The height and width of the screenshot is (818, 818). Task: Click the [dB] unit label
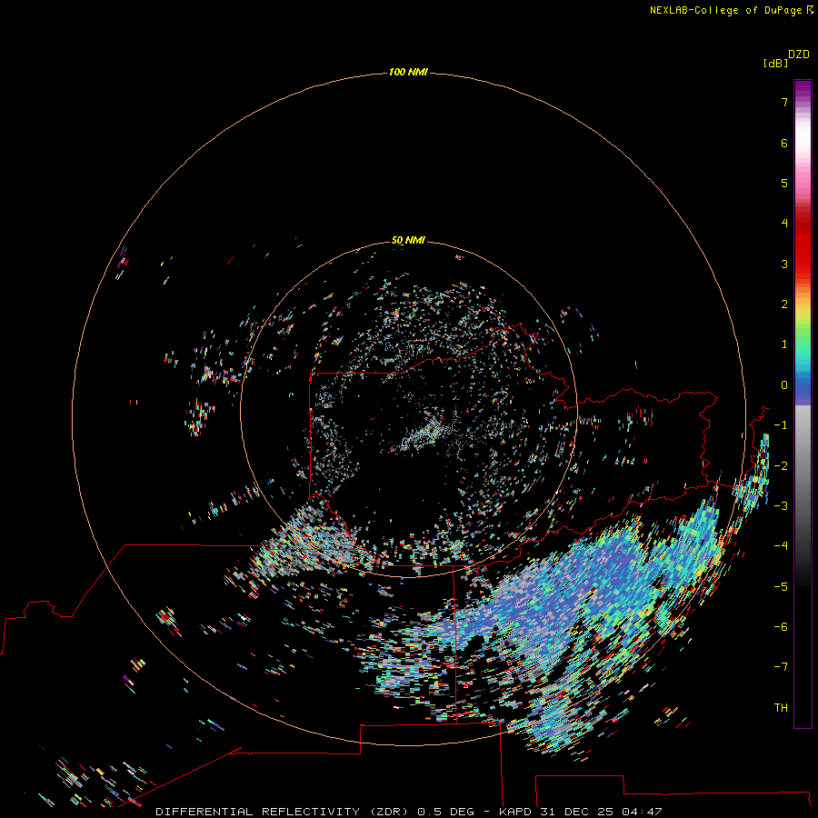click(x=775, y=63)
